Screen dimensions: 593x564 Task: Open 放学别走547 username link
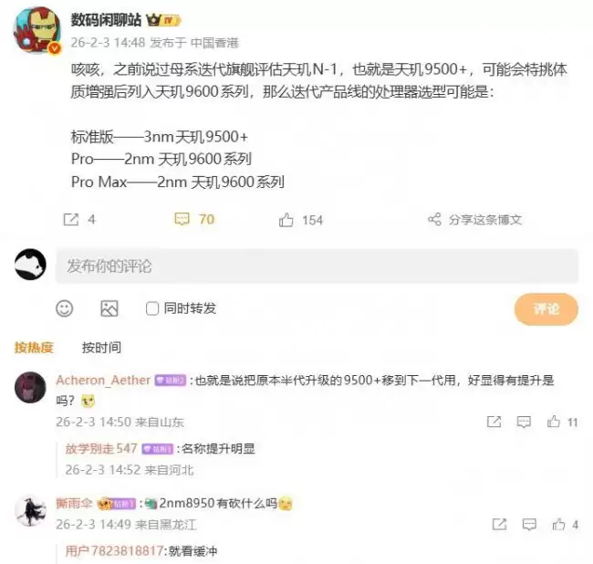click(x=101, y=449)
